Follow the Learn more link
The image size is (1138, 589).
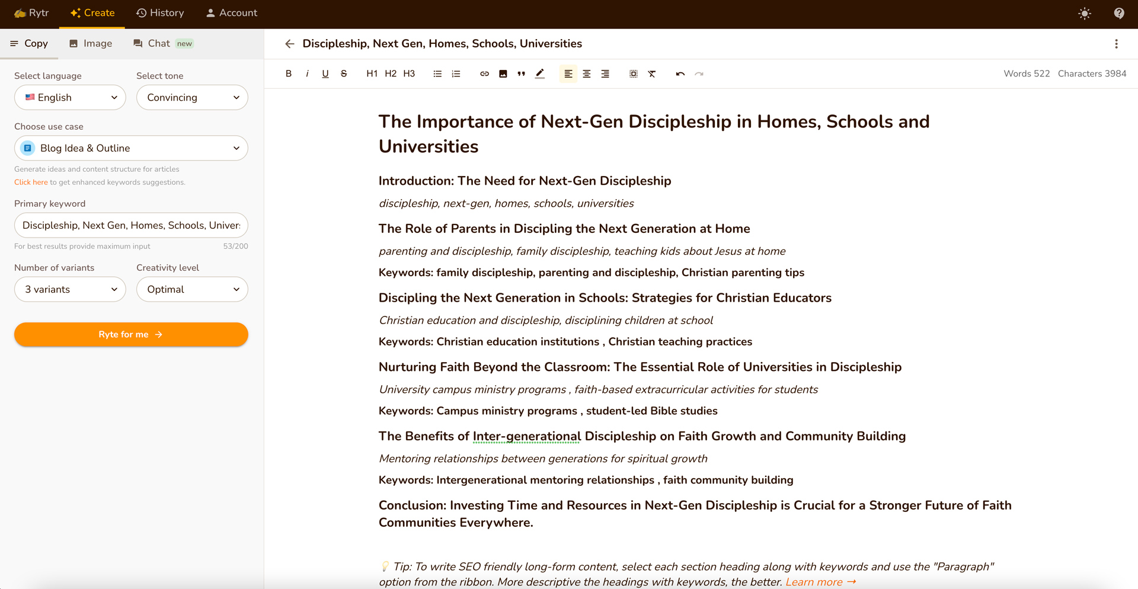[821, 582]
